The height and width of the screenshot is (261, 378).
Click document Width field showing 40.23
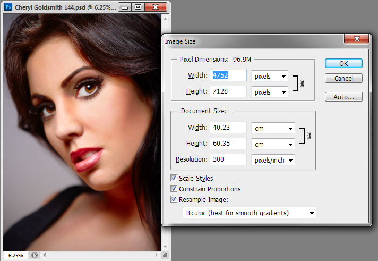228,128
